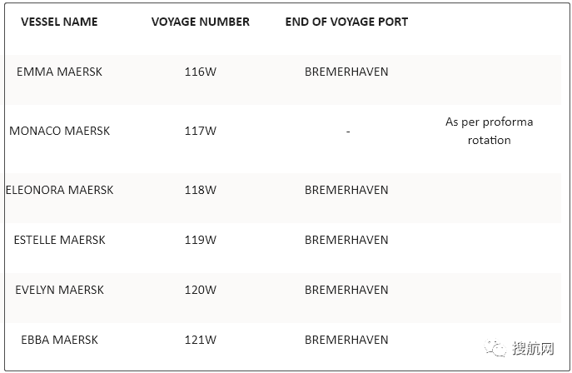572x373 pixels.
Task: Select the VOYAGE NUMBER column header
Action: [x=200, y=22]
